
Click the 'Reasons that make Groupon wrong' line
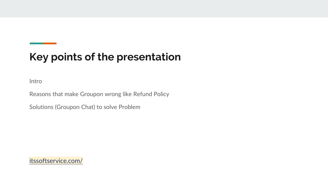coord(99,94)
